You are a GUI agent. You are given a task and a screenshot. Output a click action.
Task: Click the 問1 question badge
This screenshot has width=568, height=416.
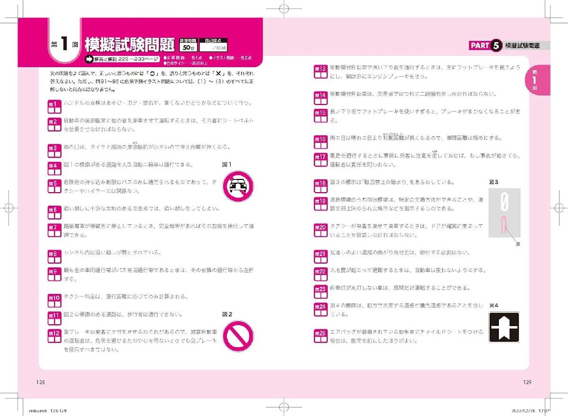pyautogui.click(x=55, y=106)
